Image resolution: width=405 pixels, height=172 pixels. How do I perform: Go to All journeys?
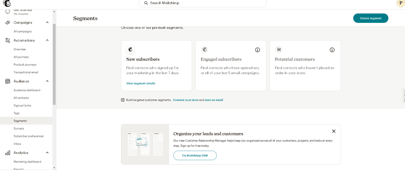click(21, 57)
